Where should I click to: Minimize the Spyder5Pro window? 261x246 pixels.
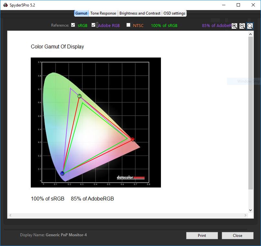[224, 5]
